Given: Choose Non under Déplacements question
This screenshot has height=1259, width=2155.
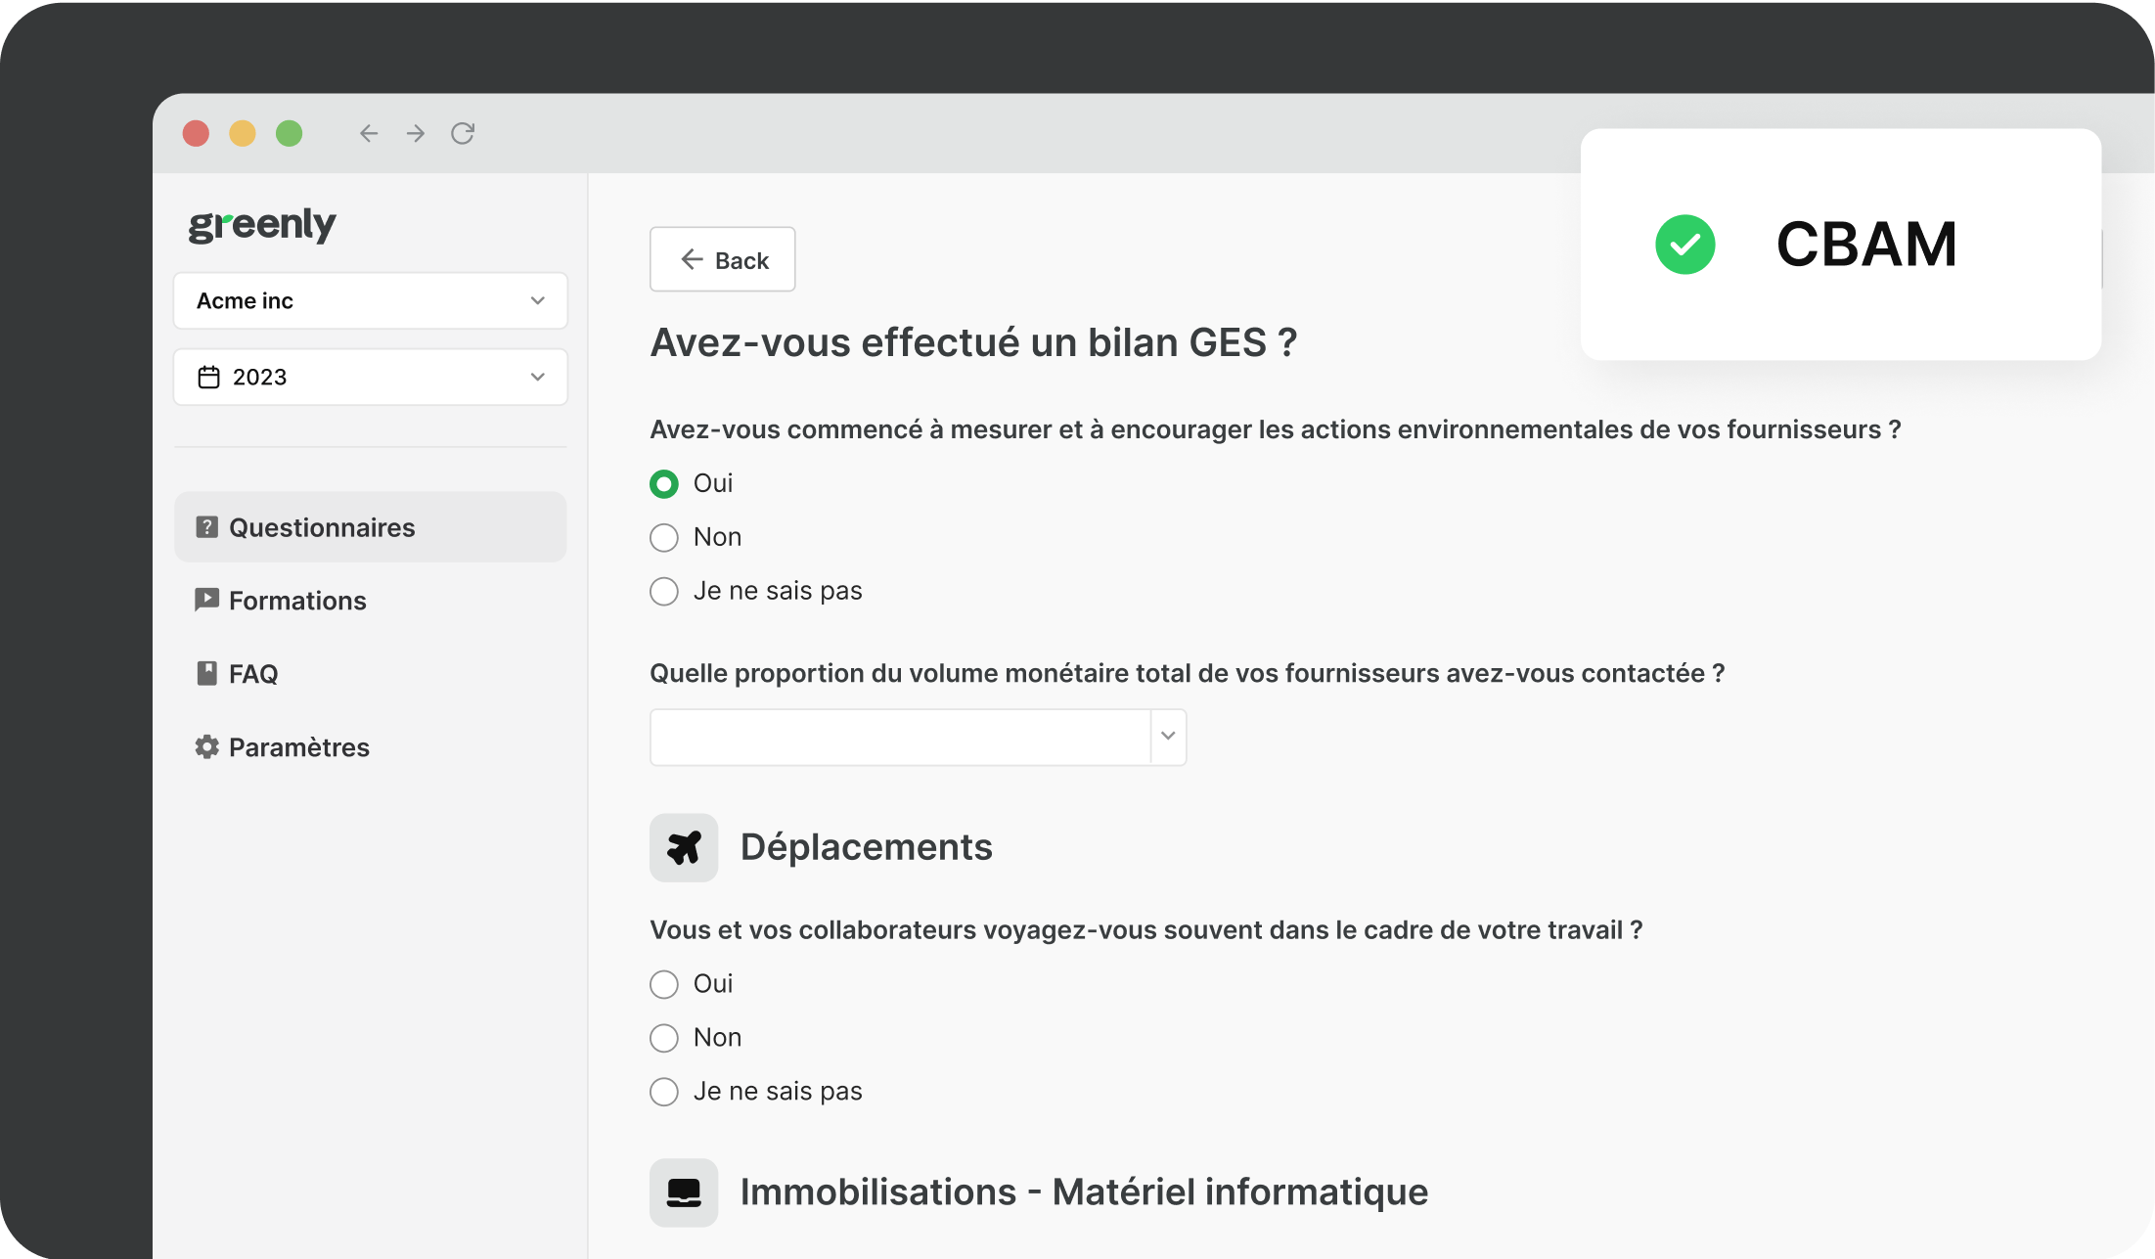Looking at the screenshot, I should coord(664,1038).
